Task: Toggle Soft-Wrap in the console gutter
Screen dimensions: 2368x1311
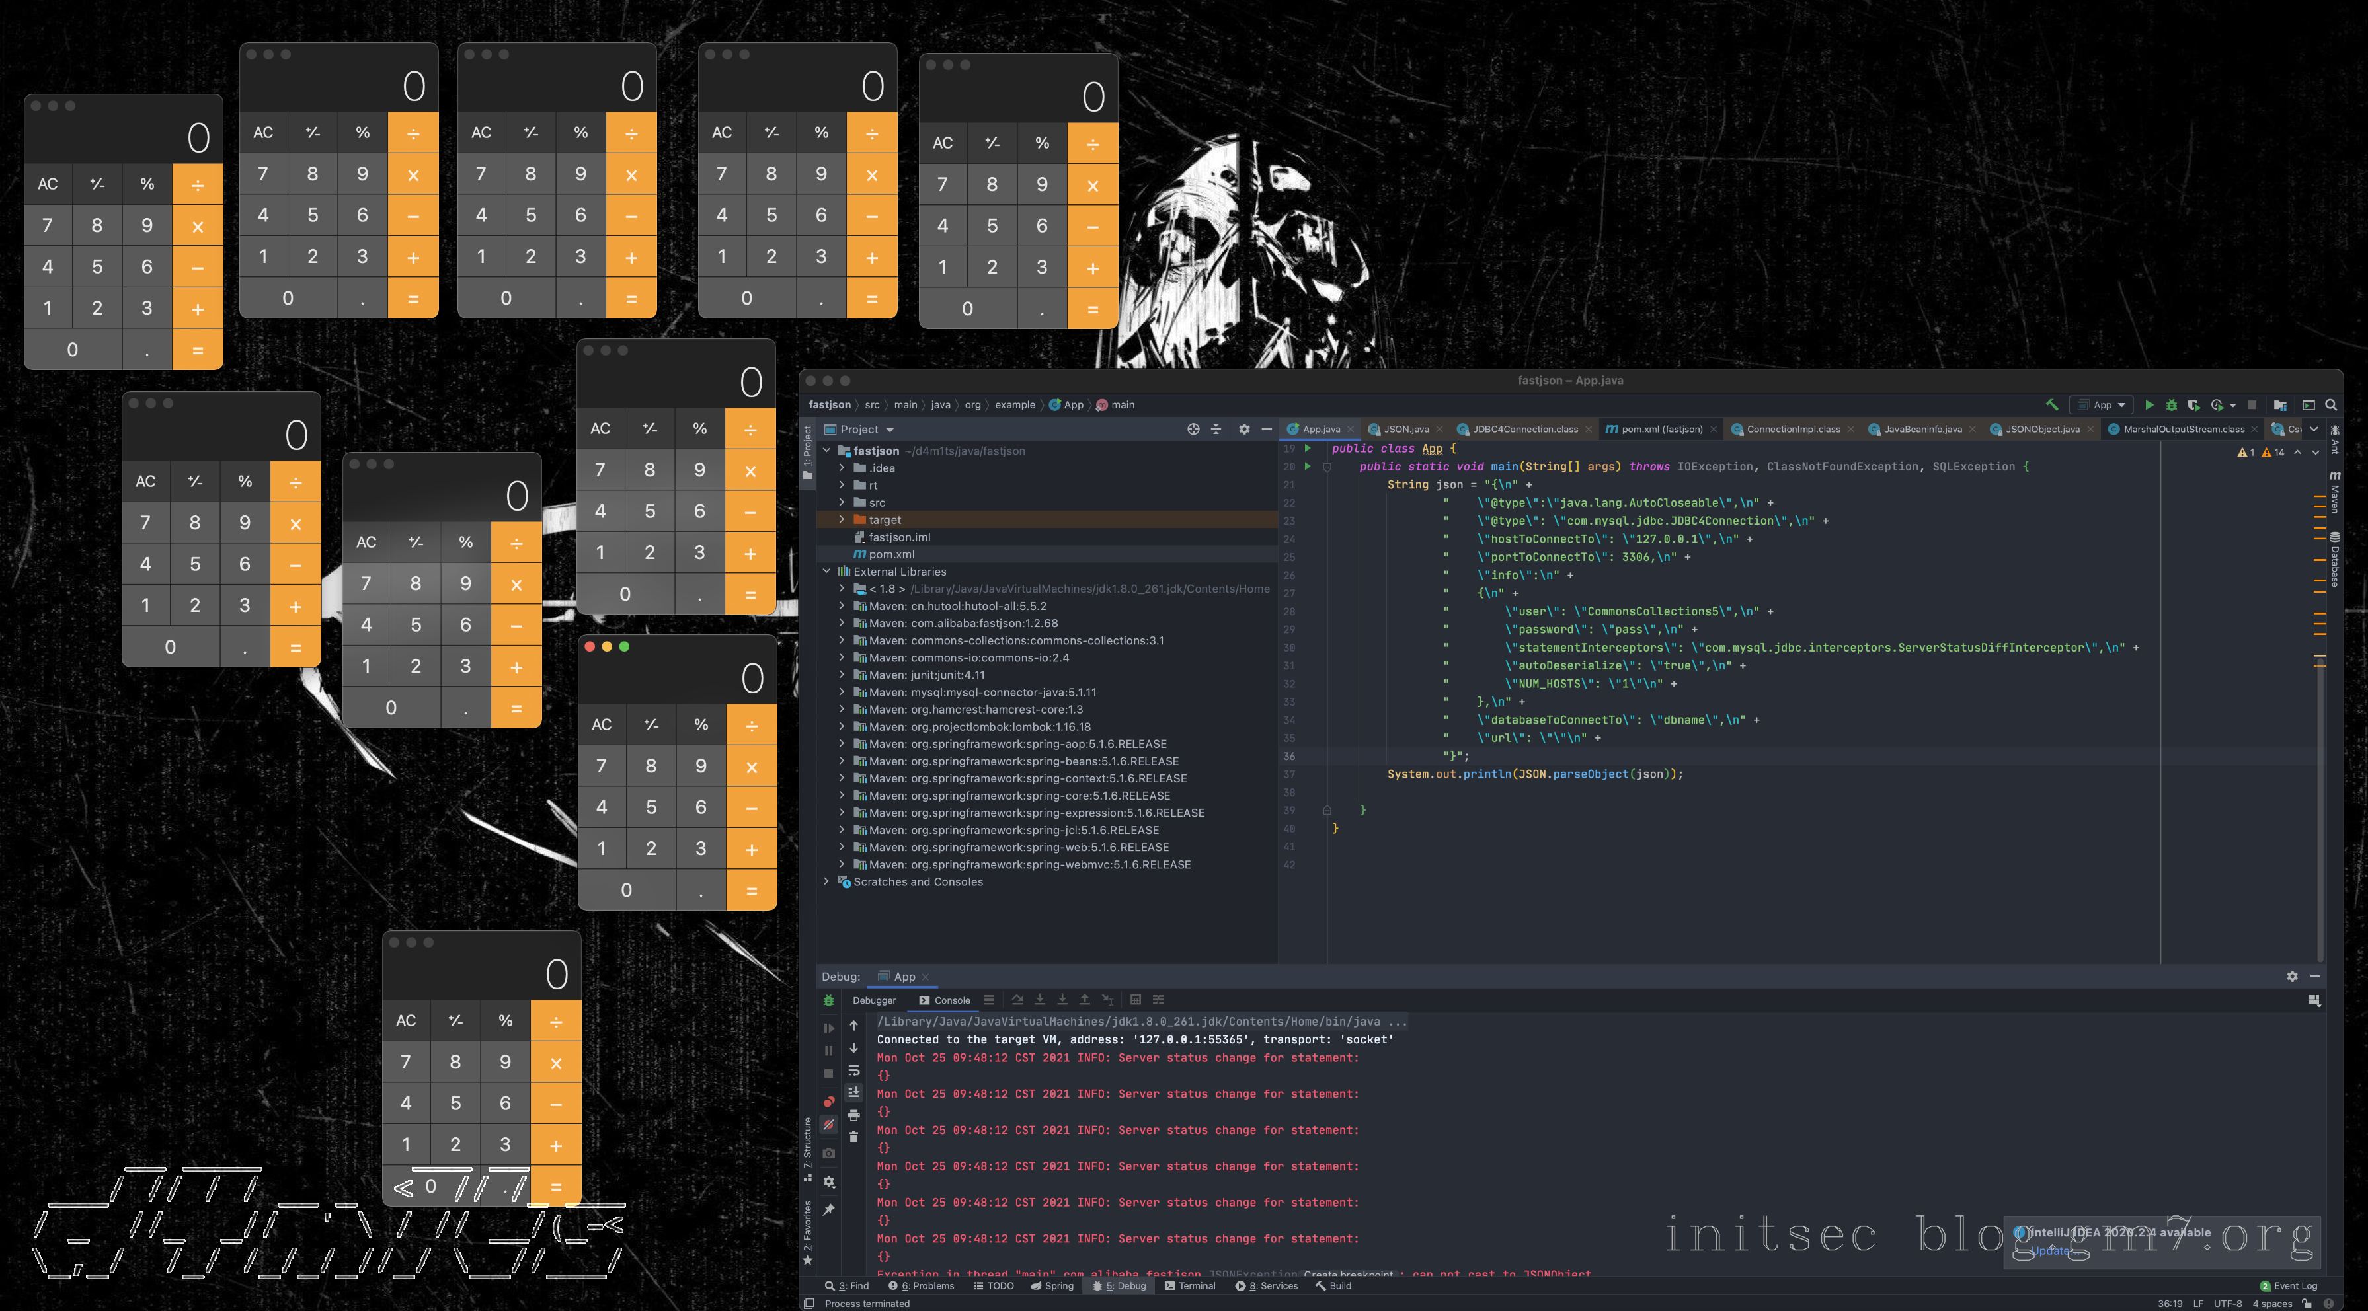Action: [853, 1070]
